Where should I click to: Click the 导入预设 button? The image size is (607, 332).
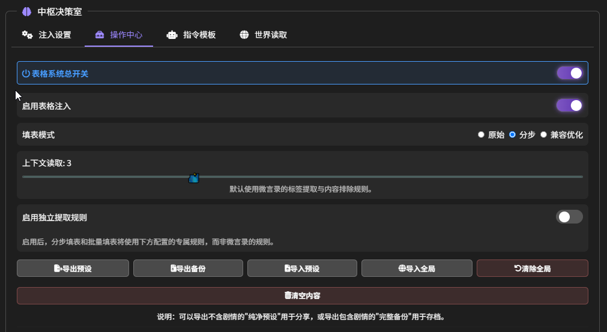coord(302,268)
